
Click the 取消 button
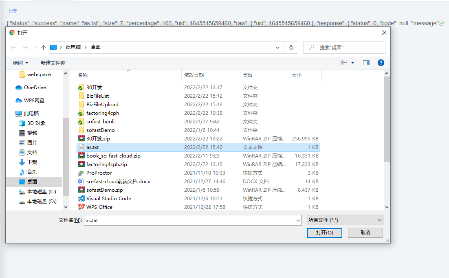(365, 233)
